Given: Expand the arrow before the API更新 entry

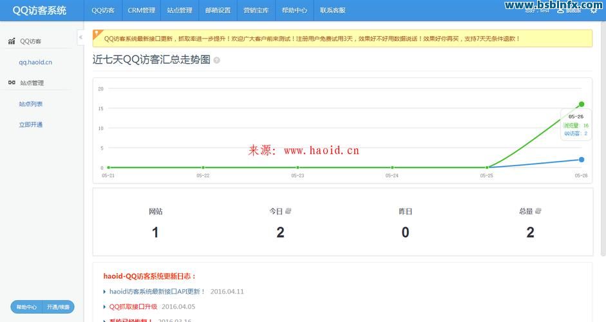Looking at the screenshot, I should [x=104, y=292].
